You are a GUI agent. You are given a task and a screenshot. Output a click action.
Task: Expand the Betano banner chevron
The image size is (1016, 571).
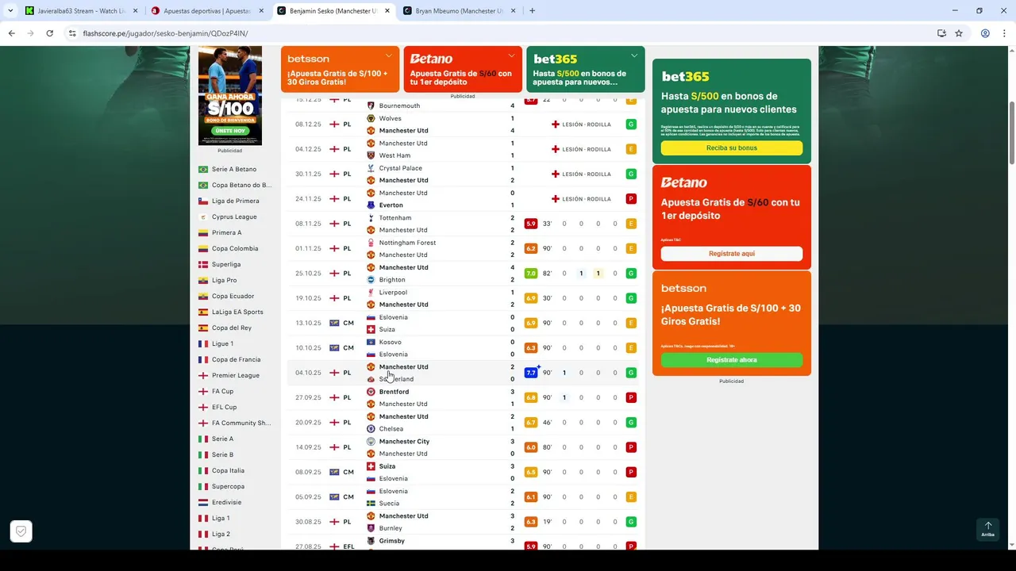coord(511,56)
